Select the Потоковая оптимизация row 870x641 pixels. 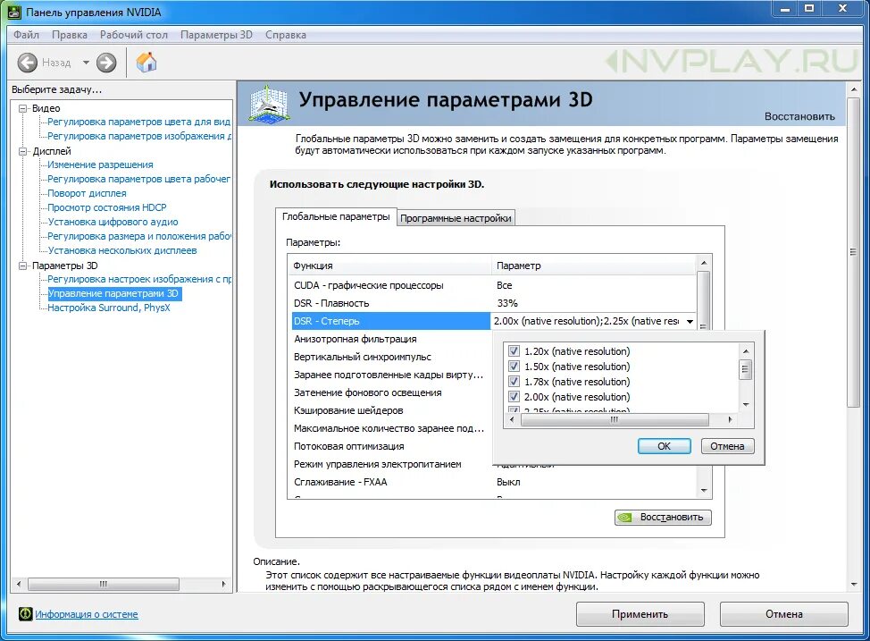(391, 446)
